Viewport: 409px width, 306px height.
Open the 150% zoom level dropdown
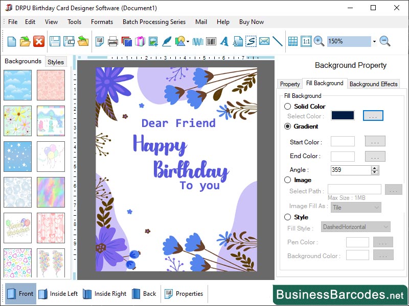[x=374, y=41]
